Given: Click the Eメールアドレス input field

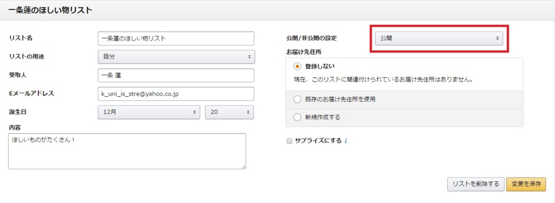Looking at the screenshot, I should coord(176,94).
